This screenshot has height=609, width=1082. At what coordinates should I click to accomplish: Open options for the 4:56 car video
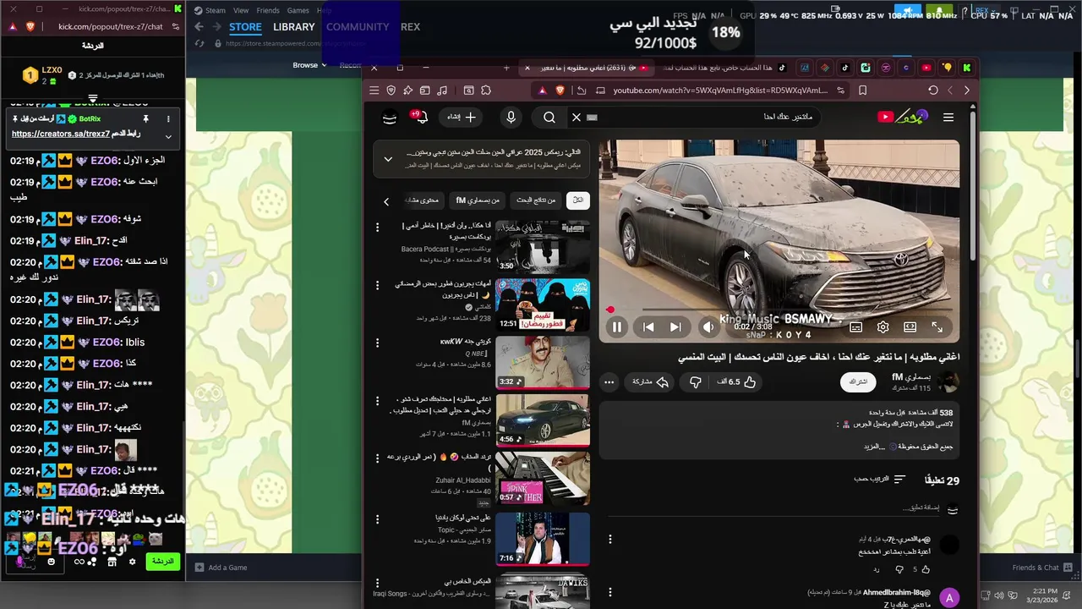point(378,400)
